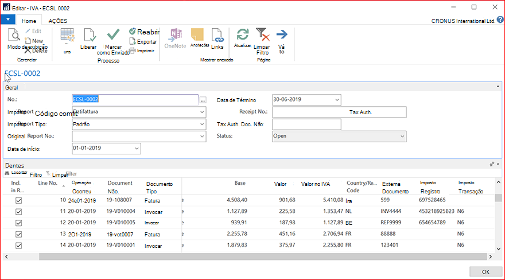505x280 pixels.
Task: Reopen the report with Reabrir
Action: [144, 32]
